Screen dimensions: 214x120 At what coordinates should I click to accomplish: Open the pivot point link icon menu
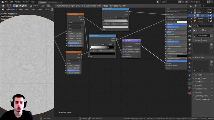point(44,6)
